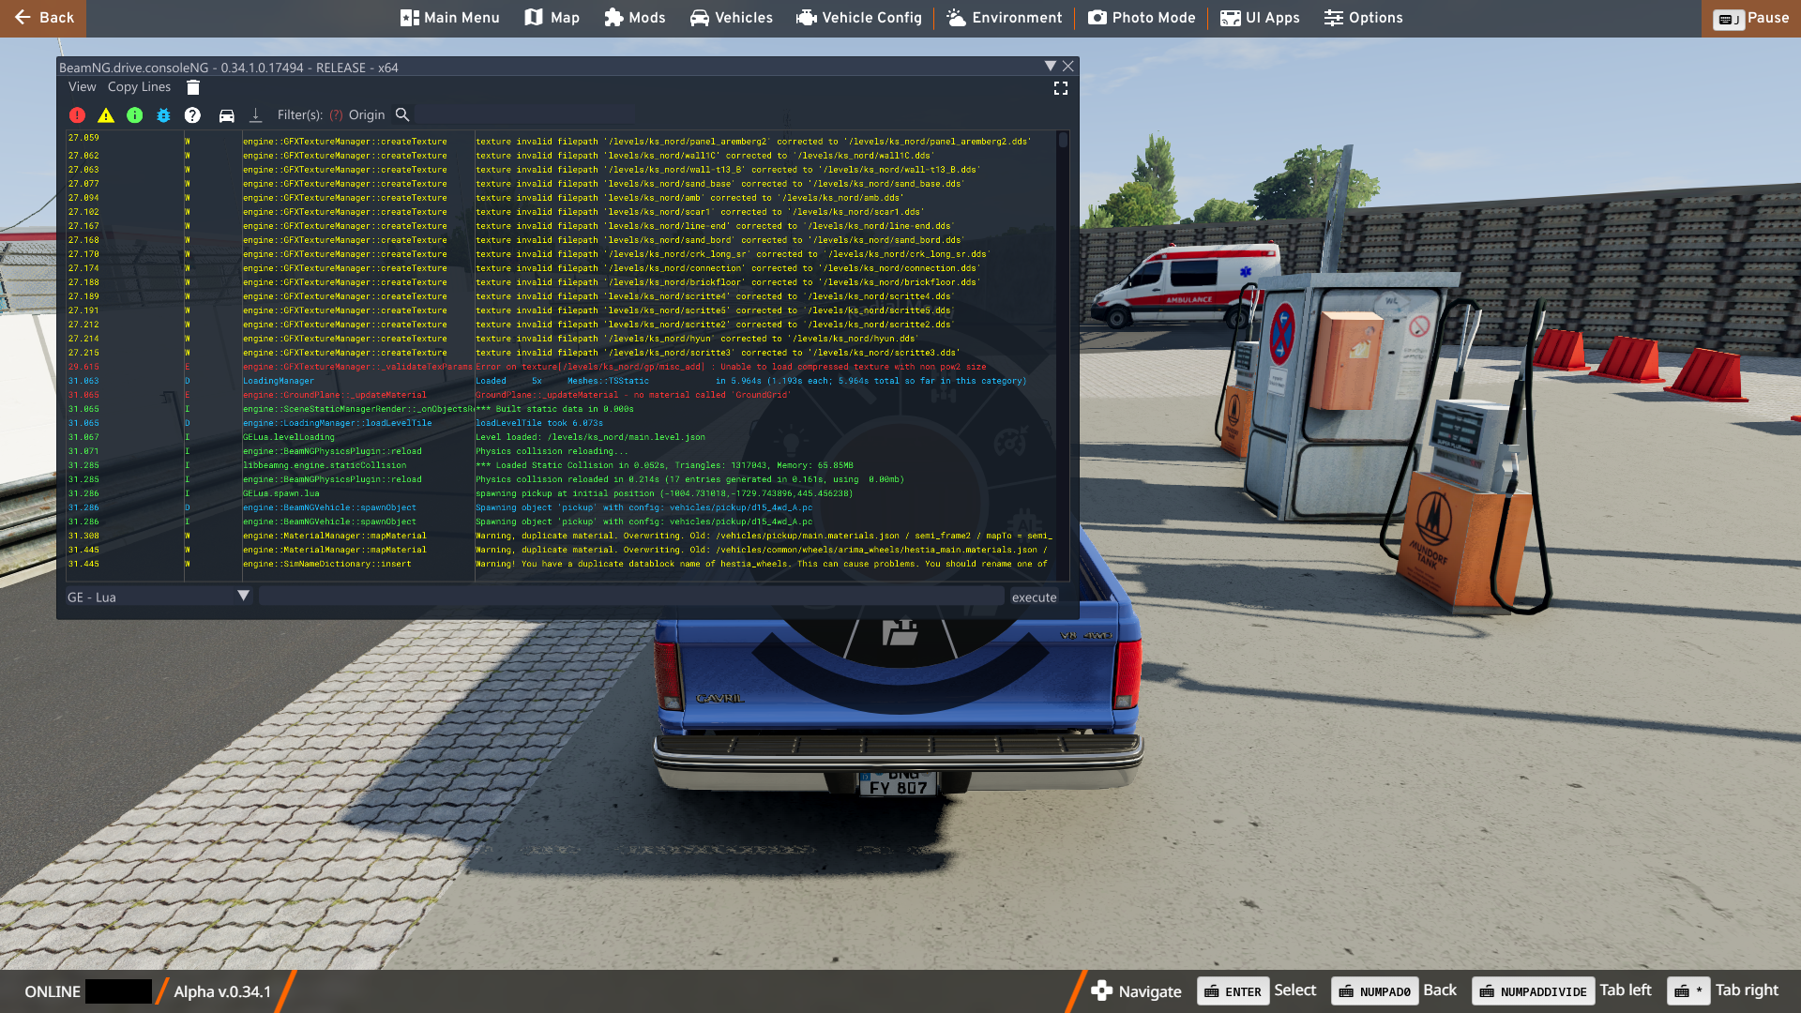Click the car icon in console toolbar

pyautogui.click(x=226, y=115)
